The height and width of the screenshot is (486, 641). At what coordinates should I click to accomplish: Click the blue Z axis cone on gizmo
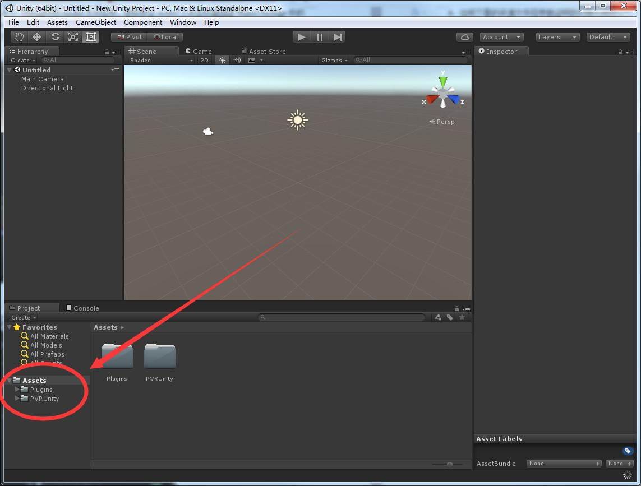(x=454, y=99)
